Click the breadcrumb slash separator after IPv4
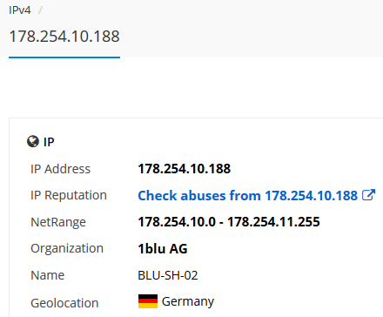This screenshot has width=383, height=317. (x=41, y=10)
